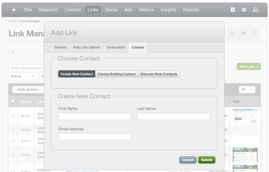Check the fourth Active row checkbox
This screenshot has width=269, height=172.
point(13,155)
